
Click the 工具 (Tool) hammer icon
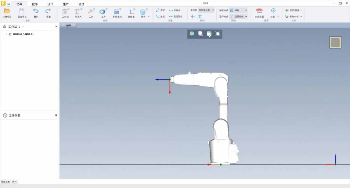tap(91, 11)
